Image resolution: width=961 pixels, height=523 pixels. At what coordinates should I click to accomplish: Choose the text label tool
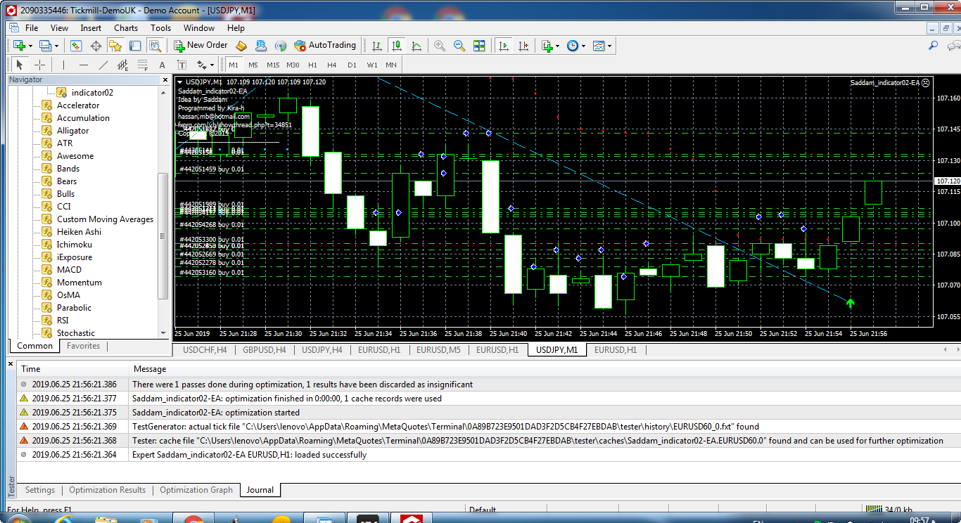tap(182, 65)
